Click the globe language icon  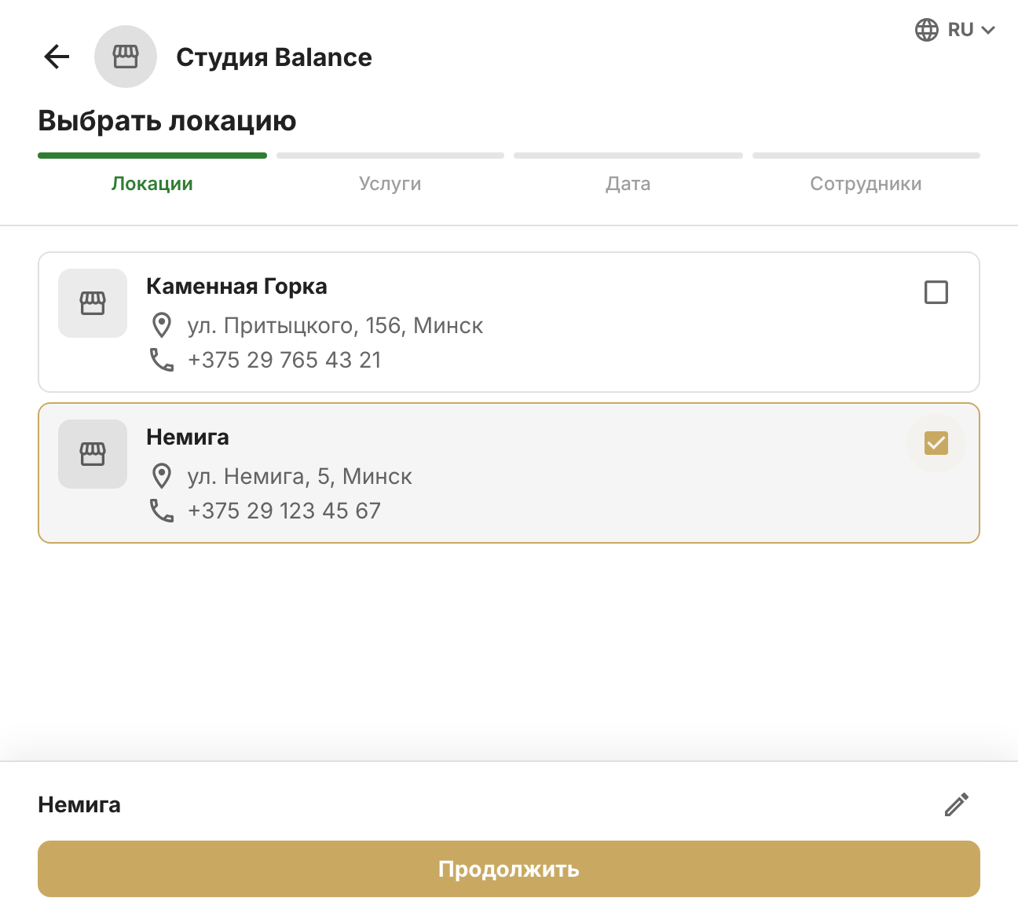[x=927, y=30]
